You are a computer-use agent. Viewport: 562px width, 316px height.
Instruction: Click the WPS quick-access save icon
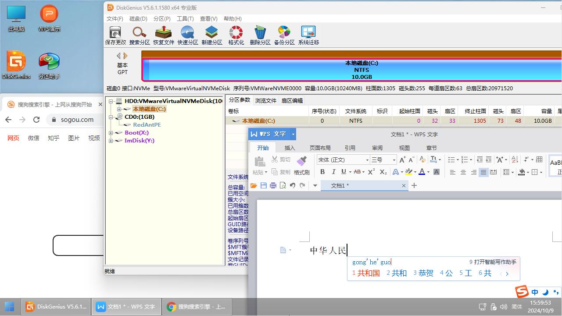click(x=263, y=185)
